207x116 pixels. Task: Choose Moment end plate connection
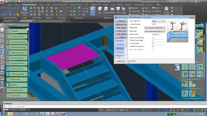click(17, 58)
